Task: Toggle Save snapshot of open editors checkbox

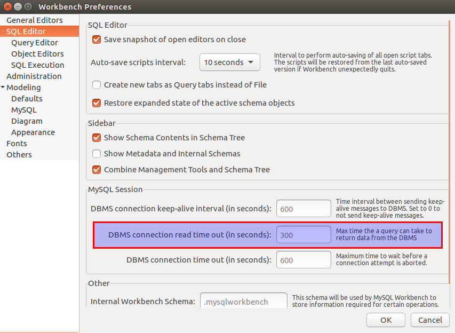Action: point(97,39)
